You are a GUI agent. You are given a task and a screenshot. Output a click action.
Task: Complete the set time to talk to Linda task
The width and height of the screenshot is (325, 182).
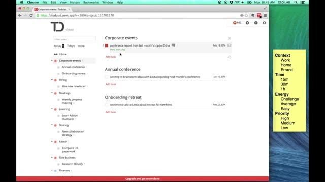click(107, 105)
